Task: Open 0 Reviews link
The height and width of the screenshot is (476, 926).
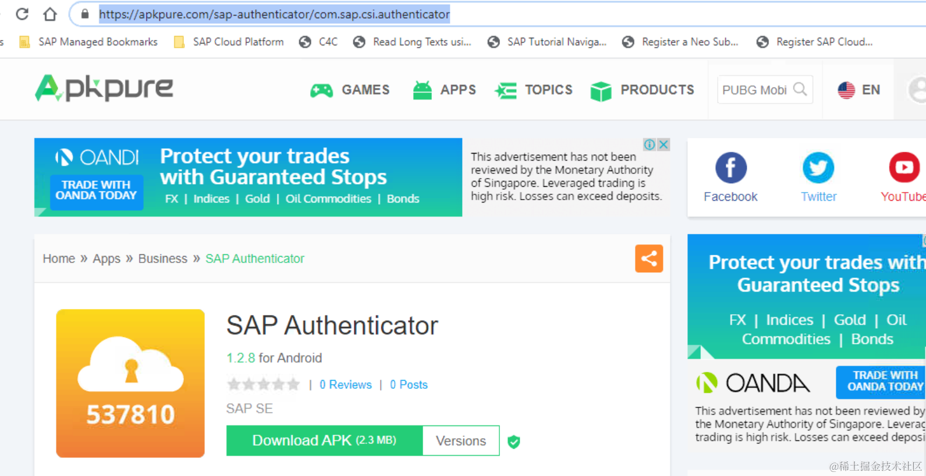Action: pos(345,385)
